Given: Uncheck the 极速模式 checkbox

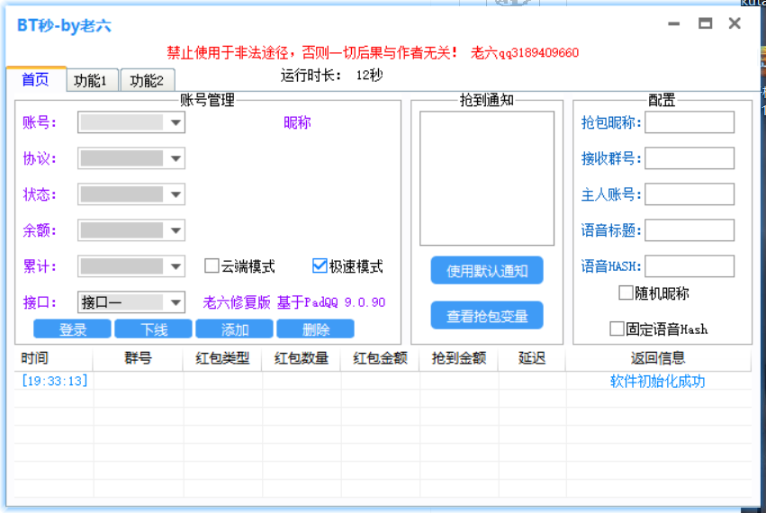Looking at the screenshot, I should pos(320,266).
